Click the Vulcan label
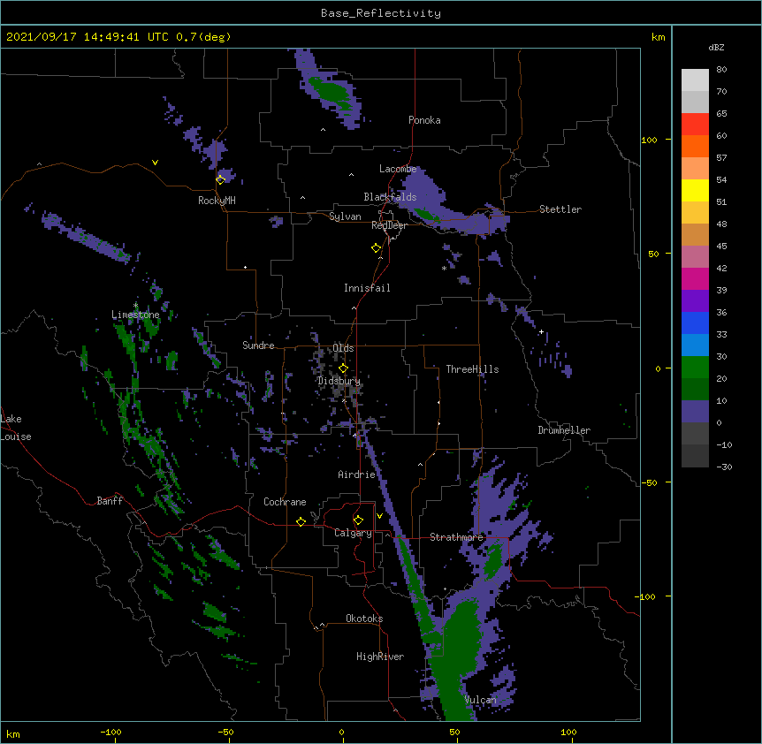This screenshot has width=762, height=744. [x=480, y=700]
